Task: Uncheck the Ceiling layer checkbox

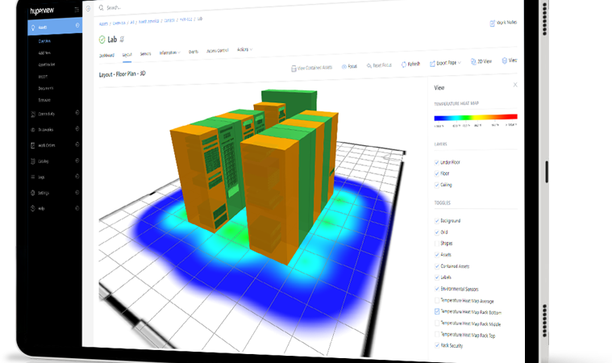Action: tap(437, 185)
